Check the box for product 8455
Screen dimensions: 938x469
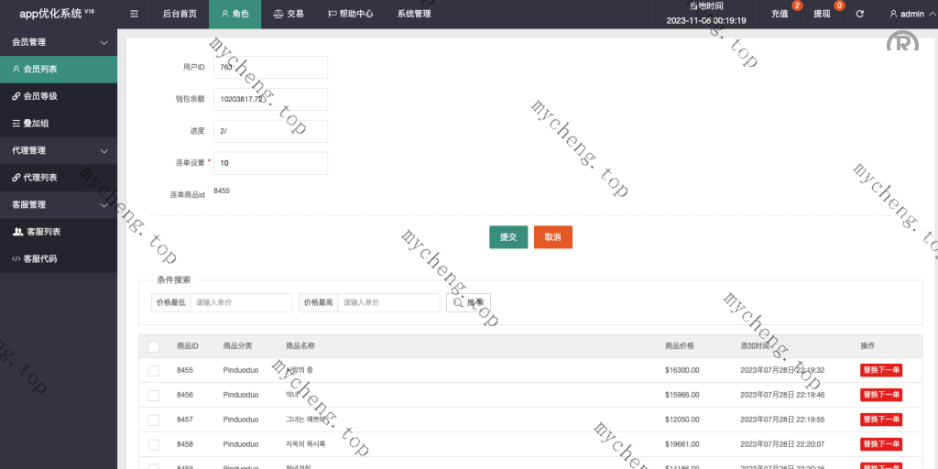154,370
